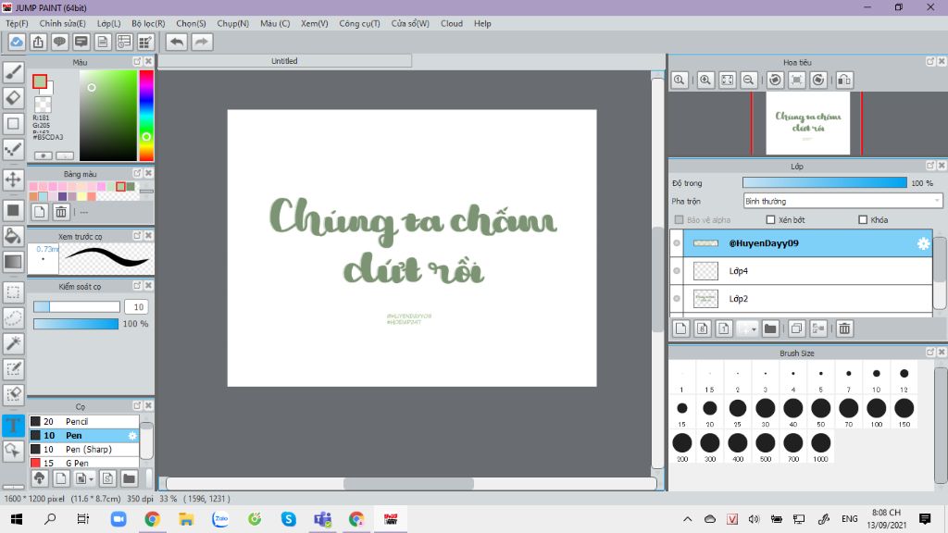Zoom out on the navigator preview
The width and height of the screenshot is (948, 533).
[748, 80]
